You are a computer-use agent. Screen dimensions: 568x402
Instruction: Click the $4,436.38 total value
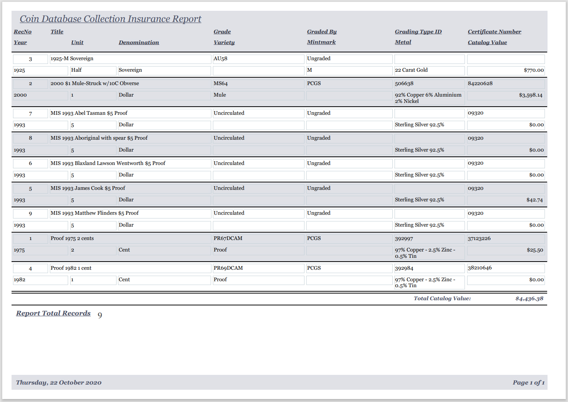pos(529,299)
